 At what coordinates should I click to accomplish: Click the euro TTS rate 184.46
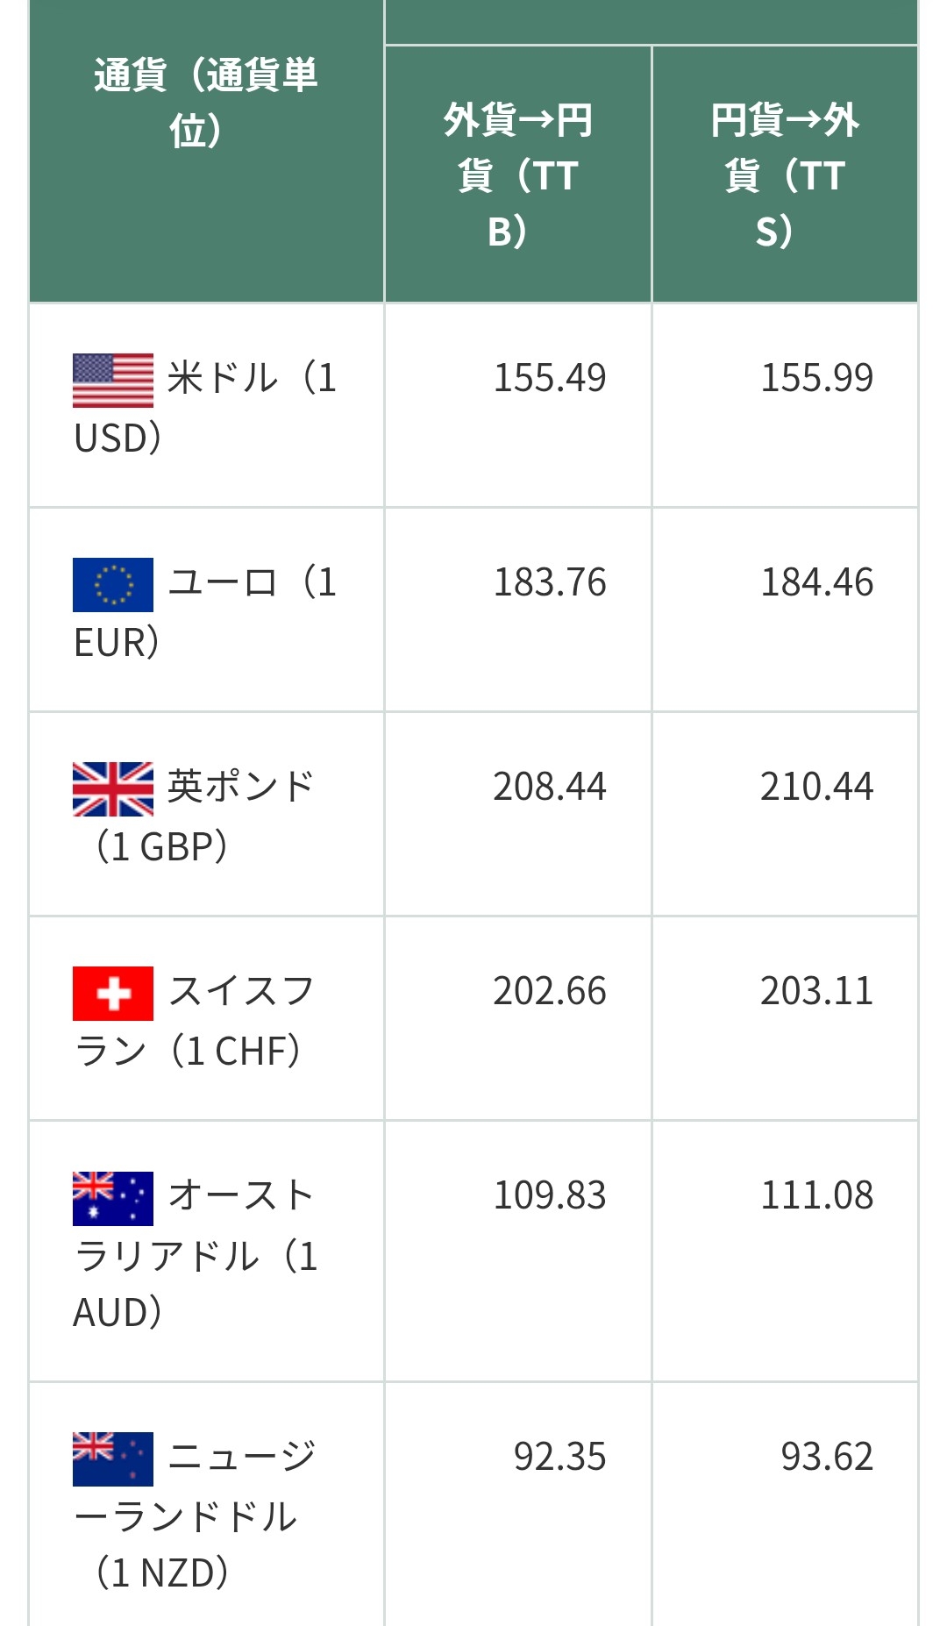tap(816, 583)
